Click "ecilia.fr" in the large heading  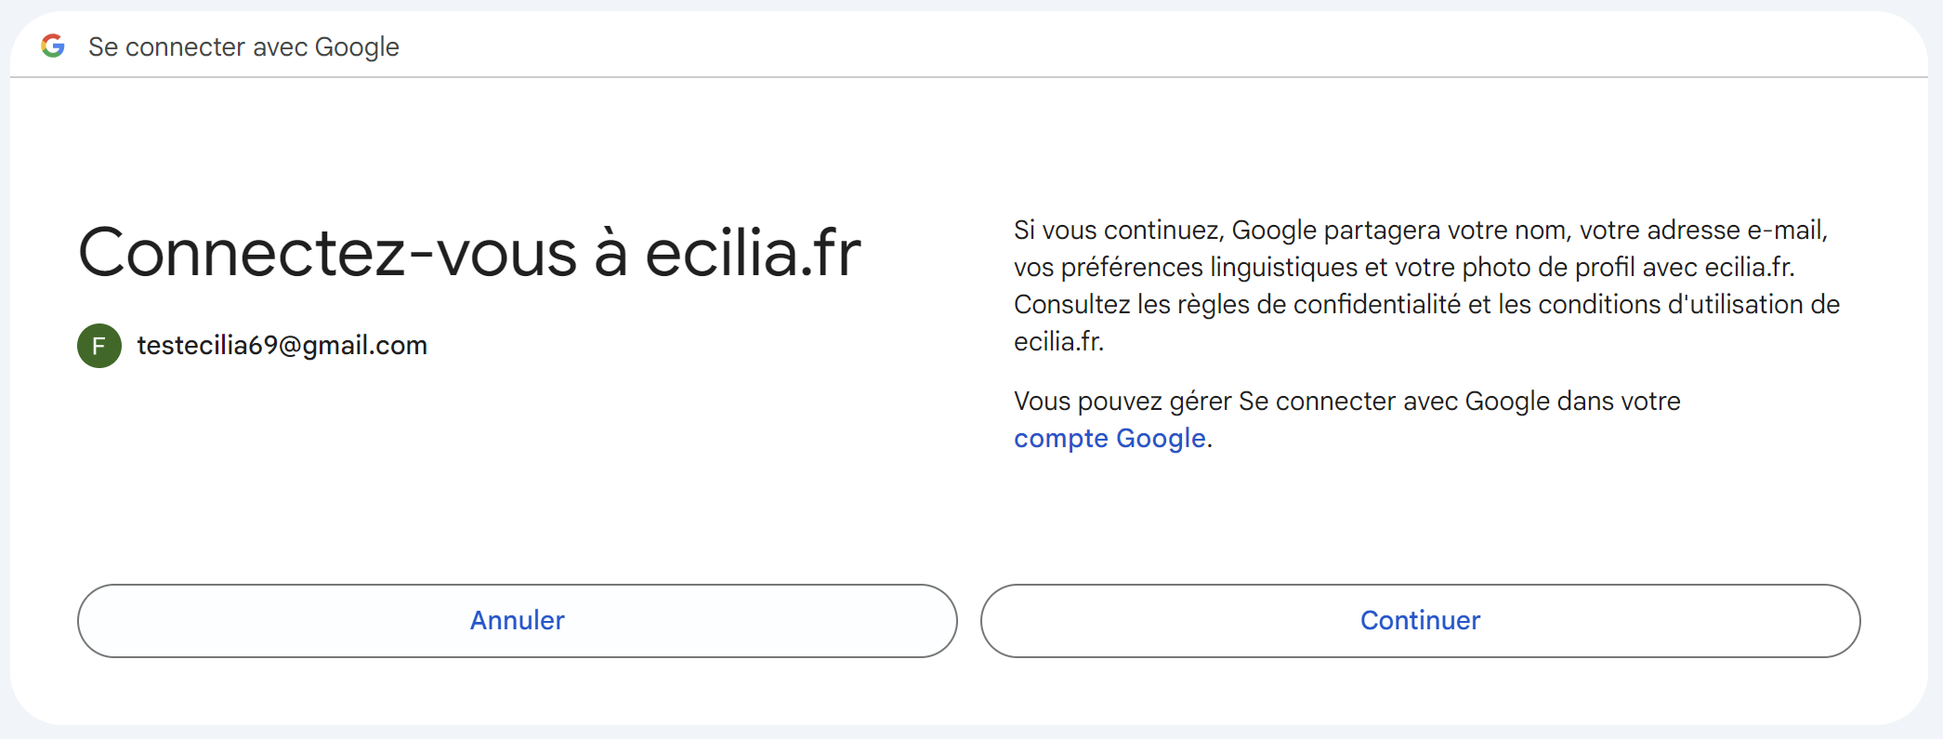point(753,253)
